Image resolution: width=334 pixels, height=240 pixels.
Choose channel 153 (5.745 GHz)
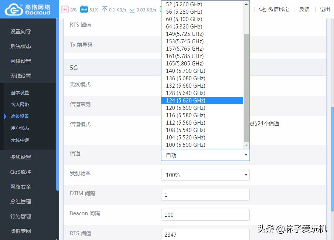click(202, 41)
